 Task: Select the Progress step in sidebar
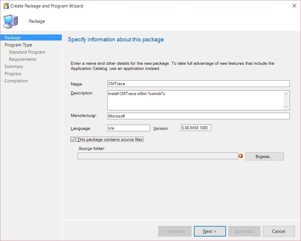point(13,74)
